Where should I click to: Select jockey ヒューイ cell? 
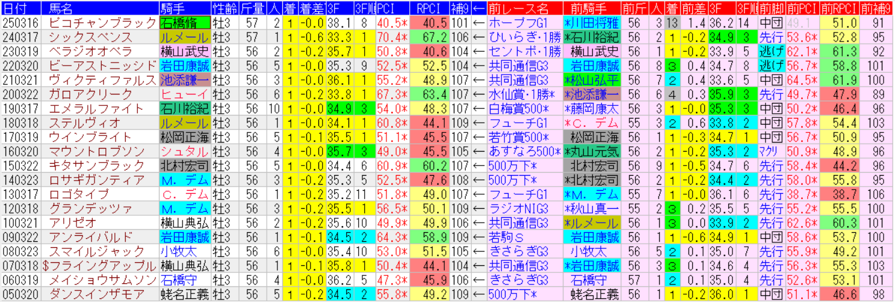pos(184,94)
